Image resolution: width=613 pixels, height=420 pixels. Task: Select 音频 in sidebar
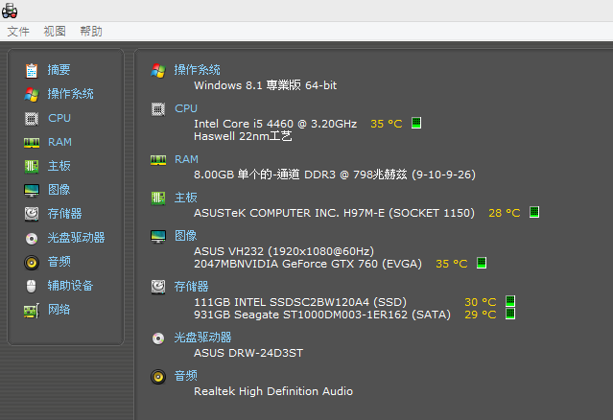click(59, 262)
